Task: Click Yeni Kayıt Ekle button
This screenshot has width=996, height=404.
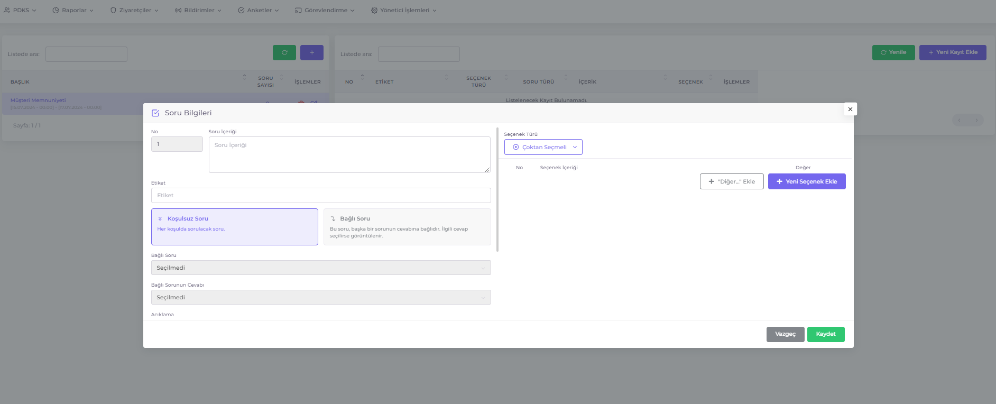Action: pyautogui.click(x=953, y=52)
